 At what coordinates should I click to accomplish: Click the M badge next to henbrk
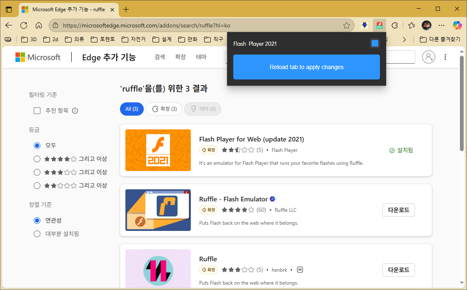click(300, 270)
